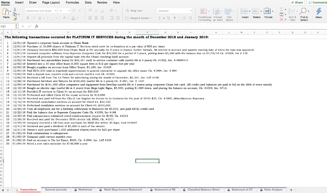This screenshot has width=327, height=193.
Task: Click the Insert Function fx icon
Action: (36, 26)
